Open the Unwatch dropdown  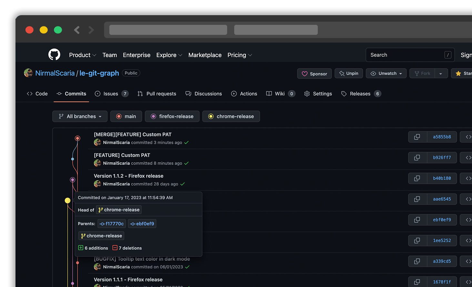(386, 74)
